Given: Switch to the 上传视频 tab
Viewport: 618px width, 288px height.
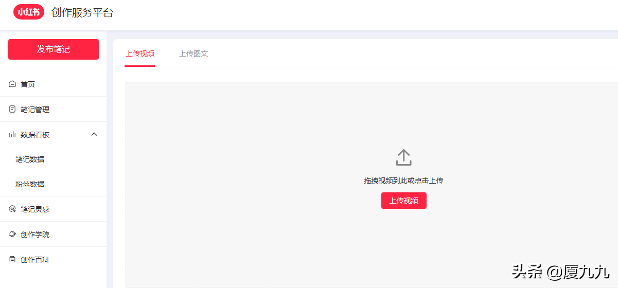Looking at the screenshot, I should tap(140, 53).
